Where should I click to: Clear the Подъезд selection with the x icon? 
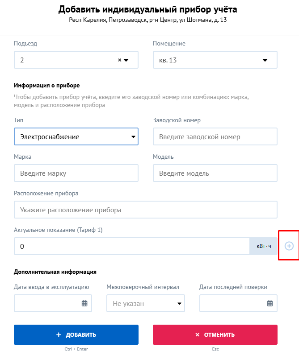point(119,60)
